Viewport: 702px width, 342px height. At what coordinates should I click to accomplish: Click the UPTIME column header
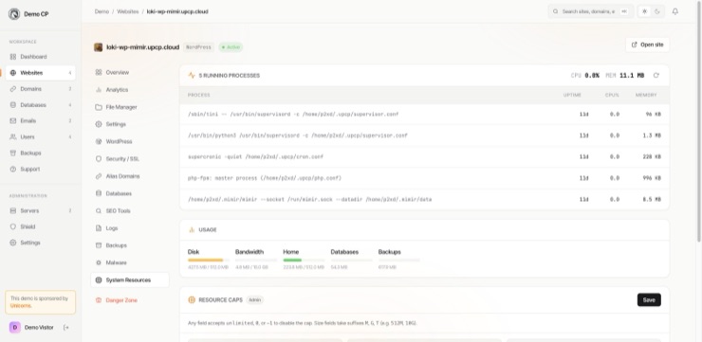pos(572,96)
